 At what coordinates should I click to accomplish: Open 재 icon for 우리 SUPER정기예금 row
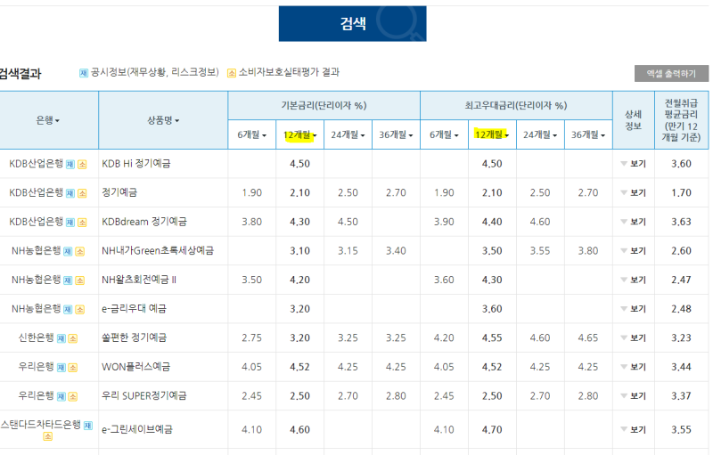pyautogui.click(x=61, y=397)
